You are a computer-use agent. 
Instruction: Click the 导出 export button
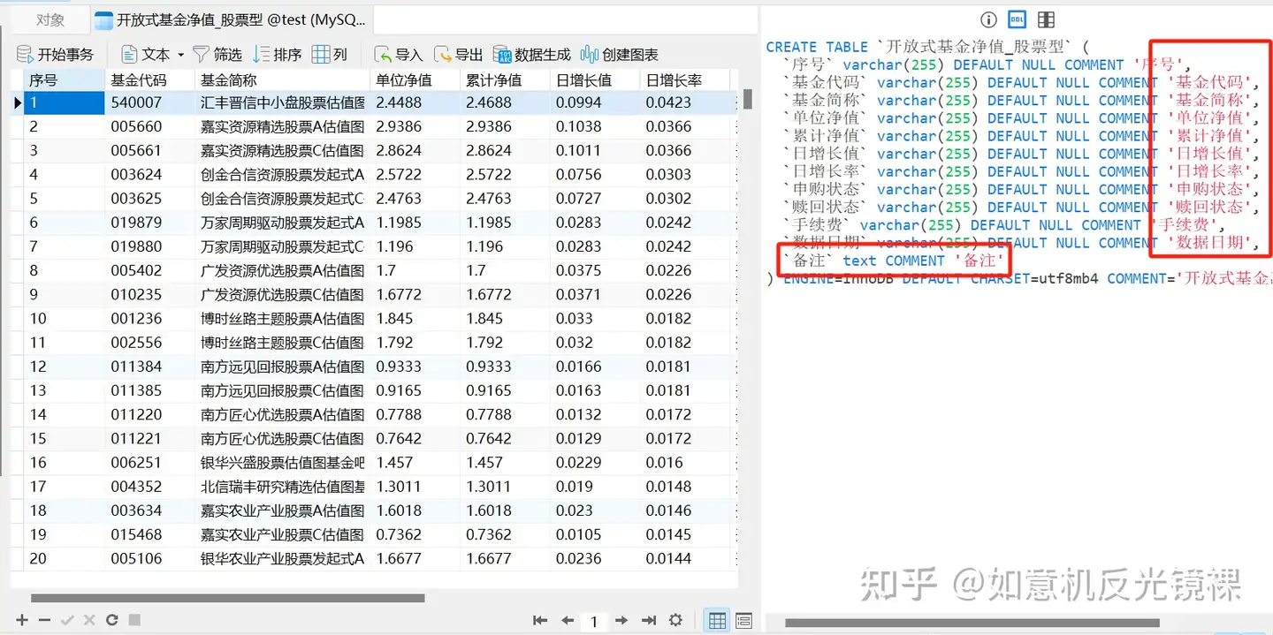click(x=458, y=55)
